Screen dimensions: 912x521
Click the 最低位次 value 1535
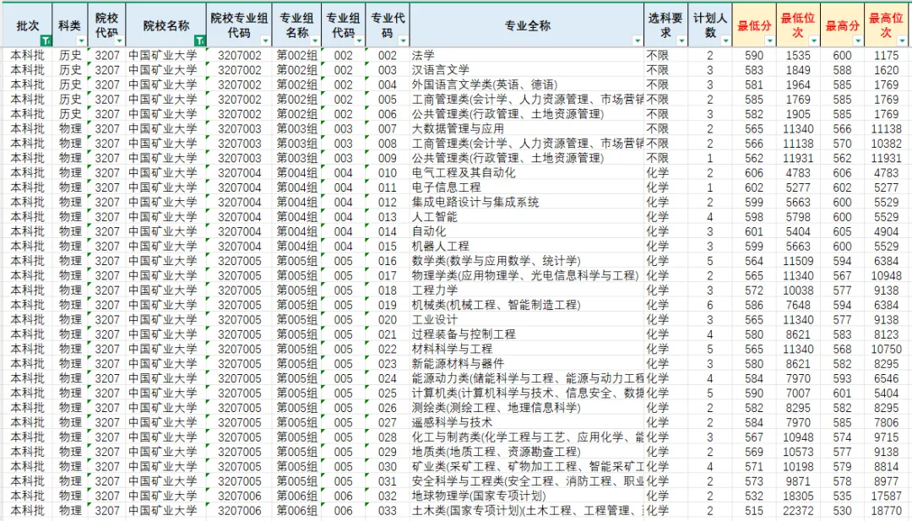798,55
